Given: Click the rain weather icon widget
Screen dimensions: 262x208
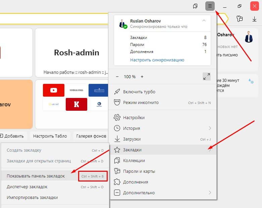Looking at the screenshot, I should pos(251,82).
